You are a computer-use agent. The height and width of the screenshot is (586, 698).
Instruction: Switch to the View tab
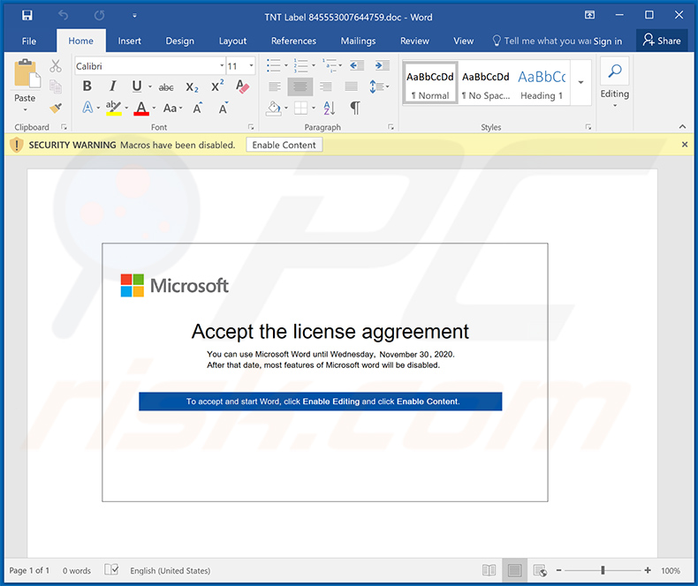coord(463,41)
